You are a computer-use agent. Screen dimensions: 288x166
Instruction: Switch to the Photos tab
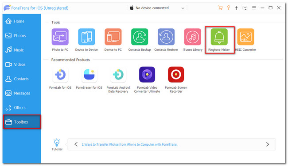coord(22,35)
